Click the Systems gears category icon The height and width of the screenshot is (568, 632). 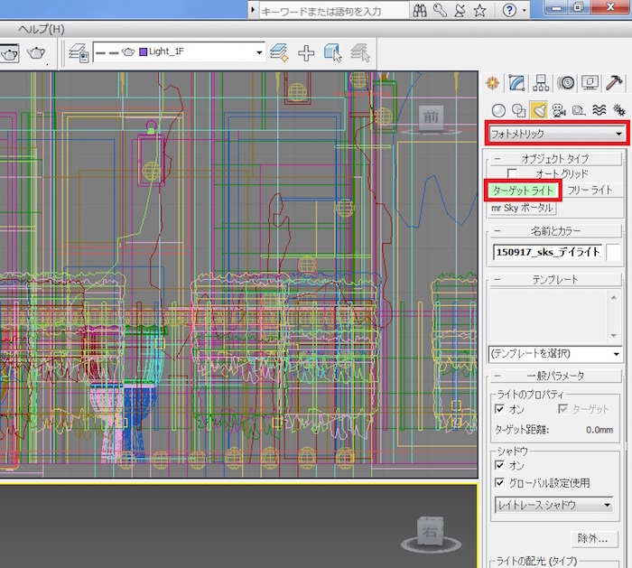(618, 110)
